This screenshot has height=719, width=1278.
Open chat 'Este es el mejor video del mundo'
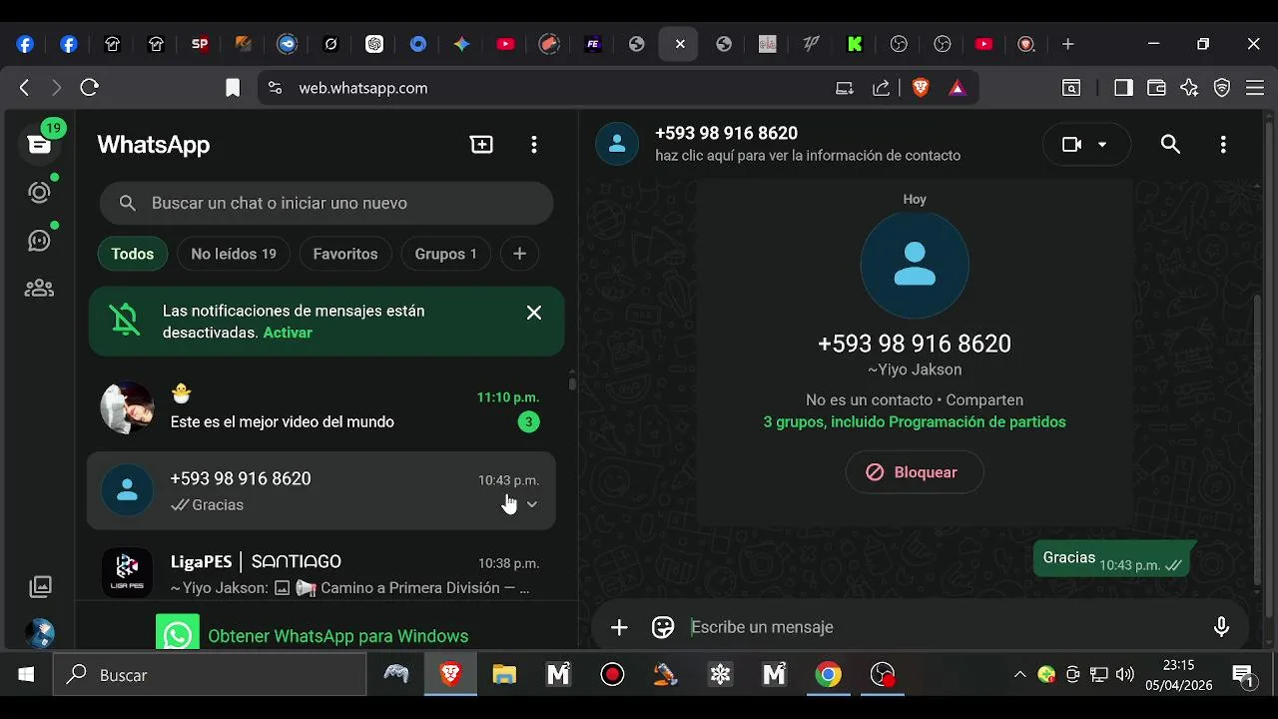point(321,407)
